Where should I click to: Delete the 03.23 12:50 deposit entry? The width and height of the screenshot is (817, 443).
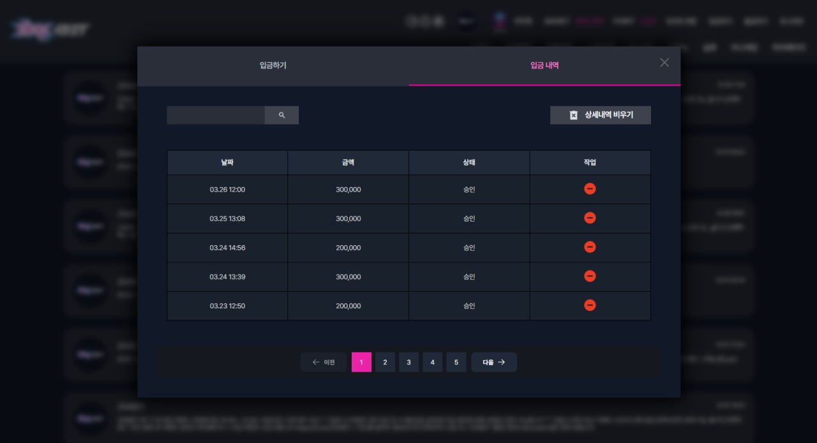click(x=590, y=305)
